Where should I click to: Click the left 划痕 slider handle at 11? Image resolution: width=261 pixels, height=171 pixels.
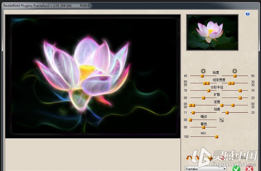coord(193,113)
